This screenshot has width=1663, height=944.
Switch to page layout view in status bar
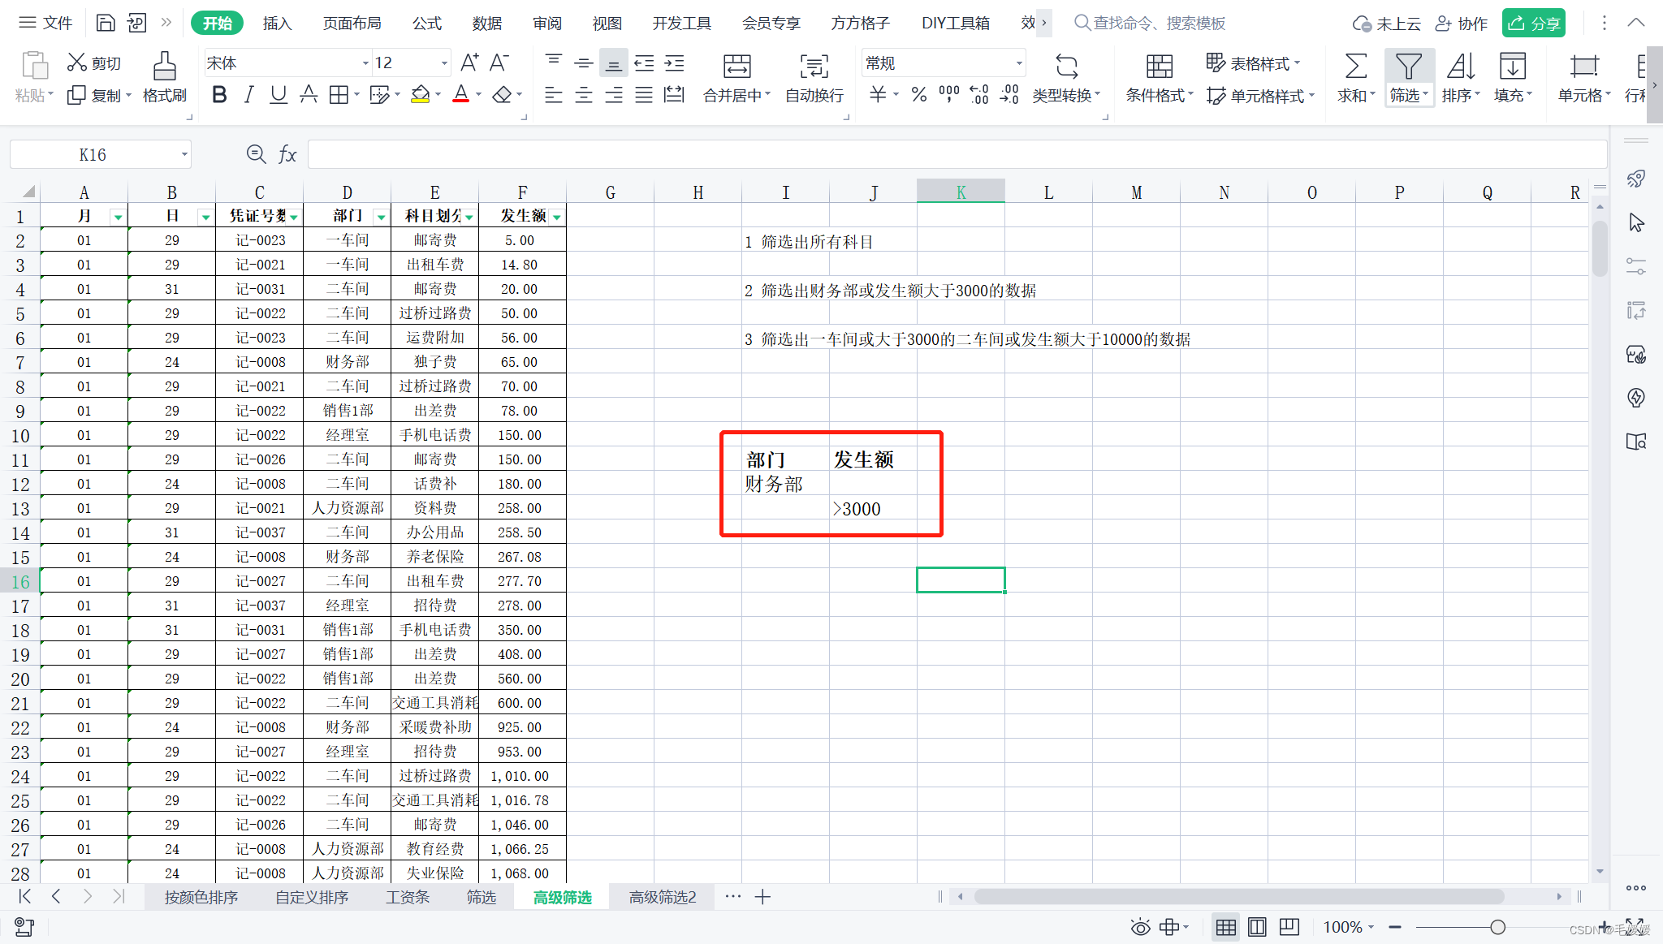(x=1257, y=927)
